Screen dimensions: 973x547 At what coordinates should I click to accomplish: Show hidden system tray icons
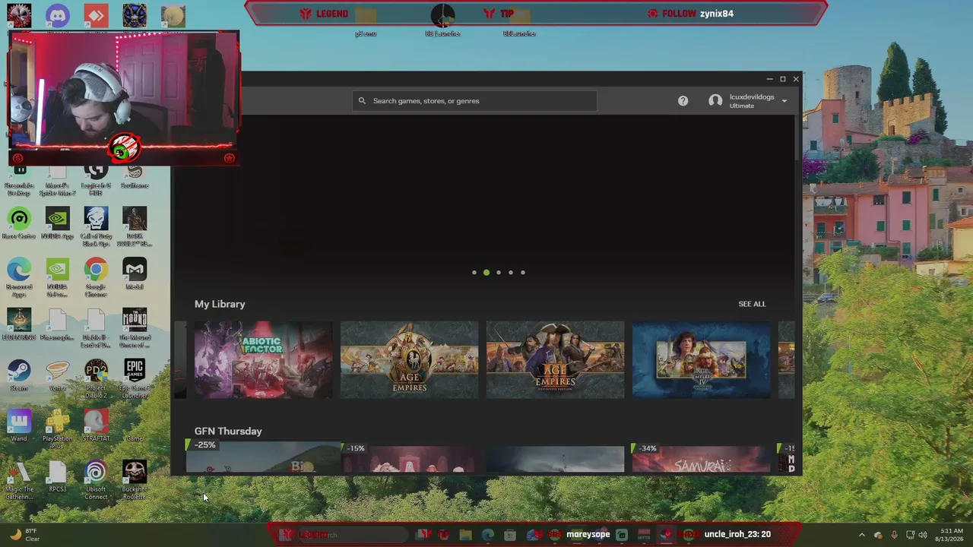[x=861, y=535]
